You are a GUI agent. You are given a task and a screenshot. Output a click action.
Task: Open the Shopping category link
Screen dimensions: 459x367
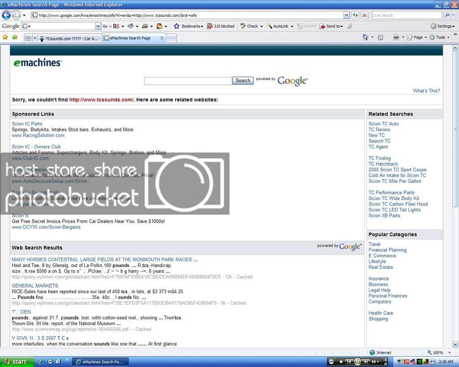click(x=378, y=319)
